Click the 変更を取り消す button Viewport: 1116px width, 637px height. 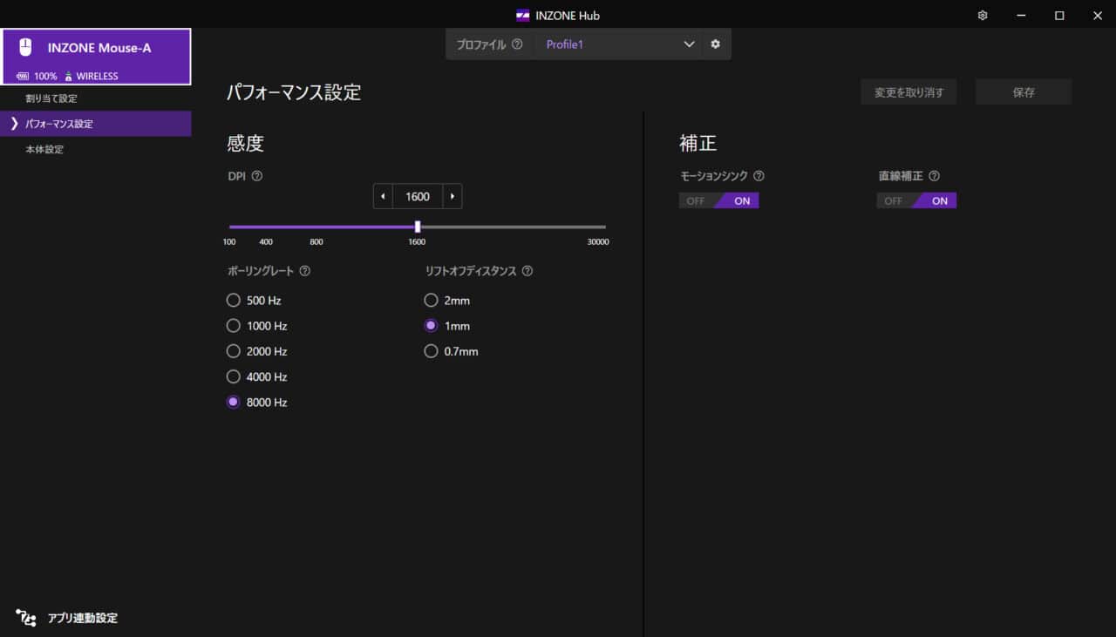point(908,92)
